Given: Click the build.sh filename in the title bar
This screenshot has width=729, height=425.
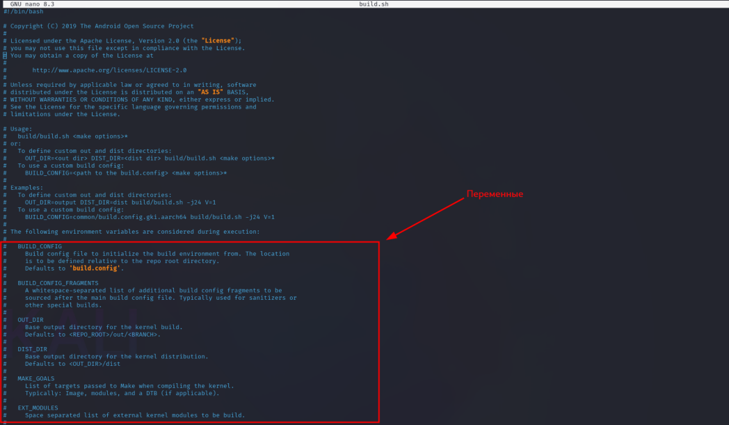Looking at the screenshot, I should click(x=374, y=3).
